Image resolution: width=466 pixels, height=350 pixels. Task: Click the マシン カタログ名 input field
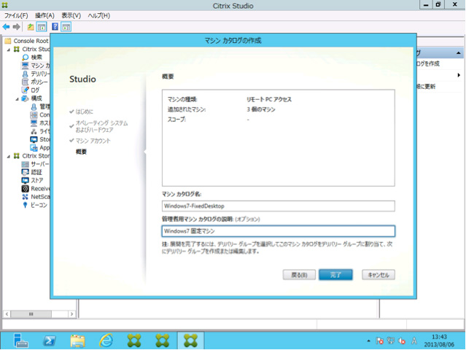click(278, 206)
